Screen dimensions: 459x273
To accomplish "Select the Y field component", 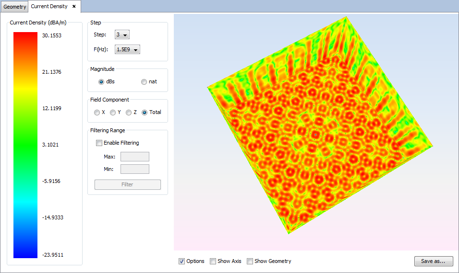I will pos(113,113).
